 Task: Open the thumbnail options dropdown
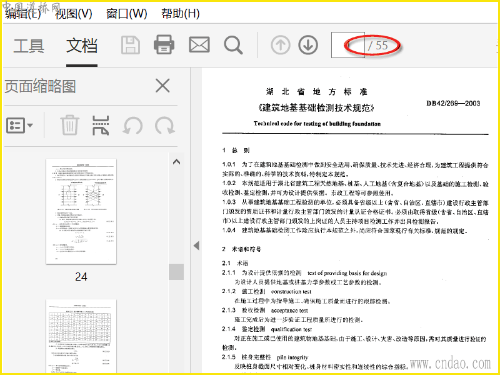coord(19,126)
